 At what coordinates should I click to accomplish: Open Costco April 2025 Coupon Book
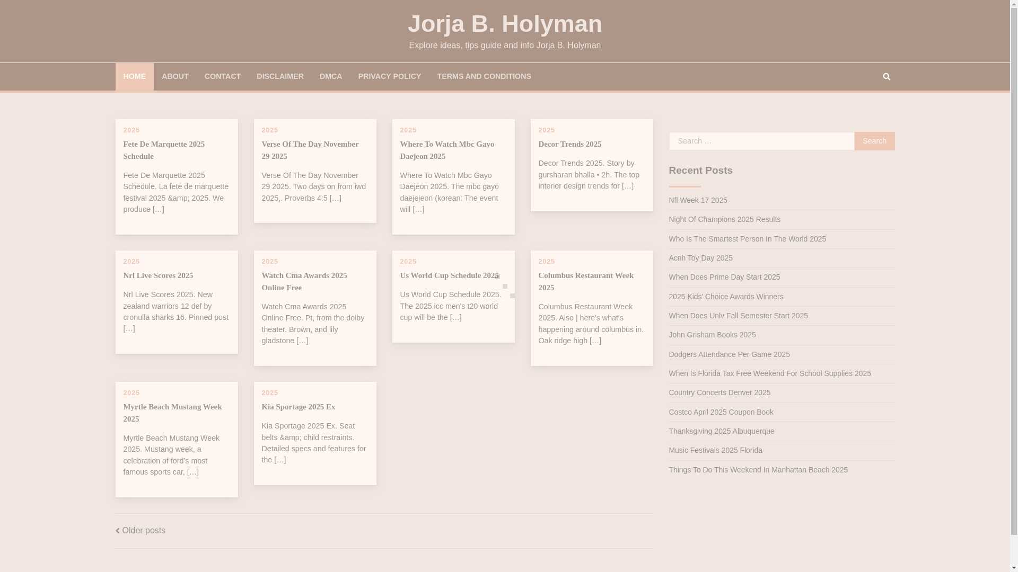tap(721, 412)
